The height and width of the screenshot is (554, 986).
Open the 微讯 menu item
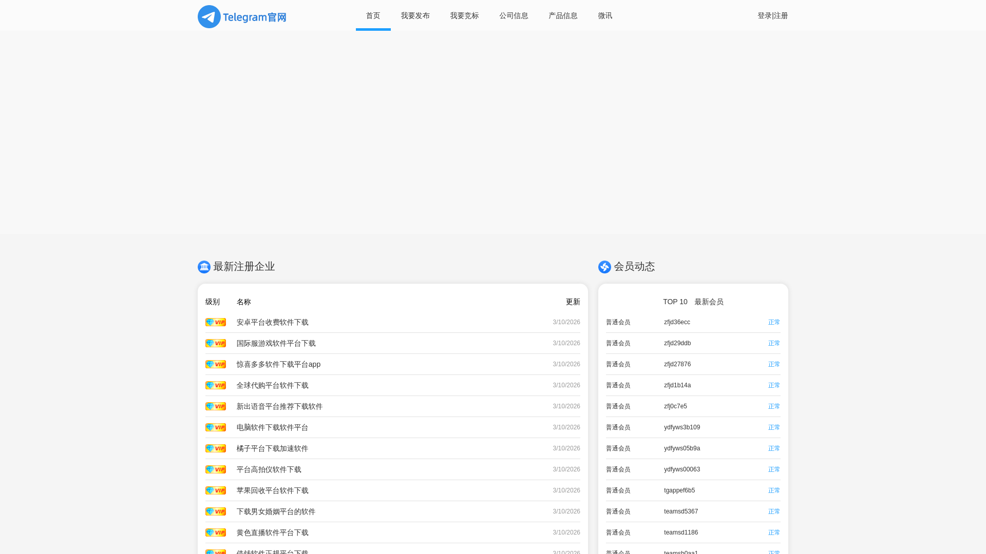pyautogui.click(x=605, y=15)
